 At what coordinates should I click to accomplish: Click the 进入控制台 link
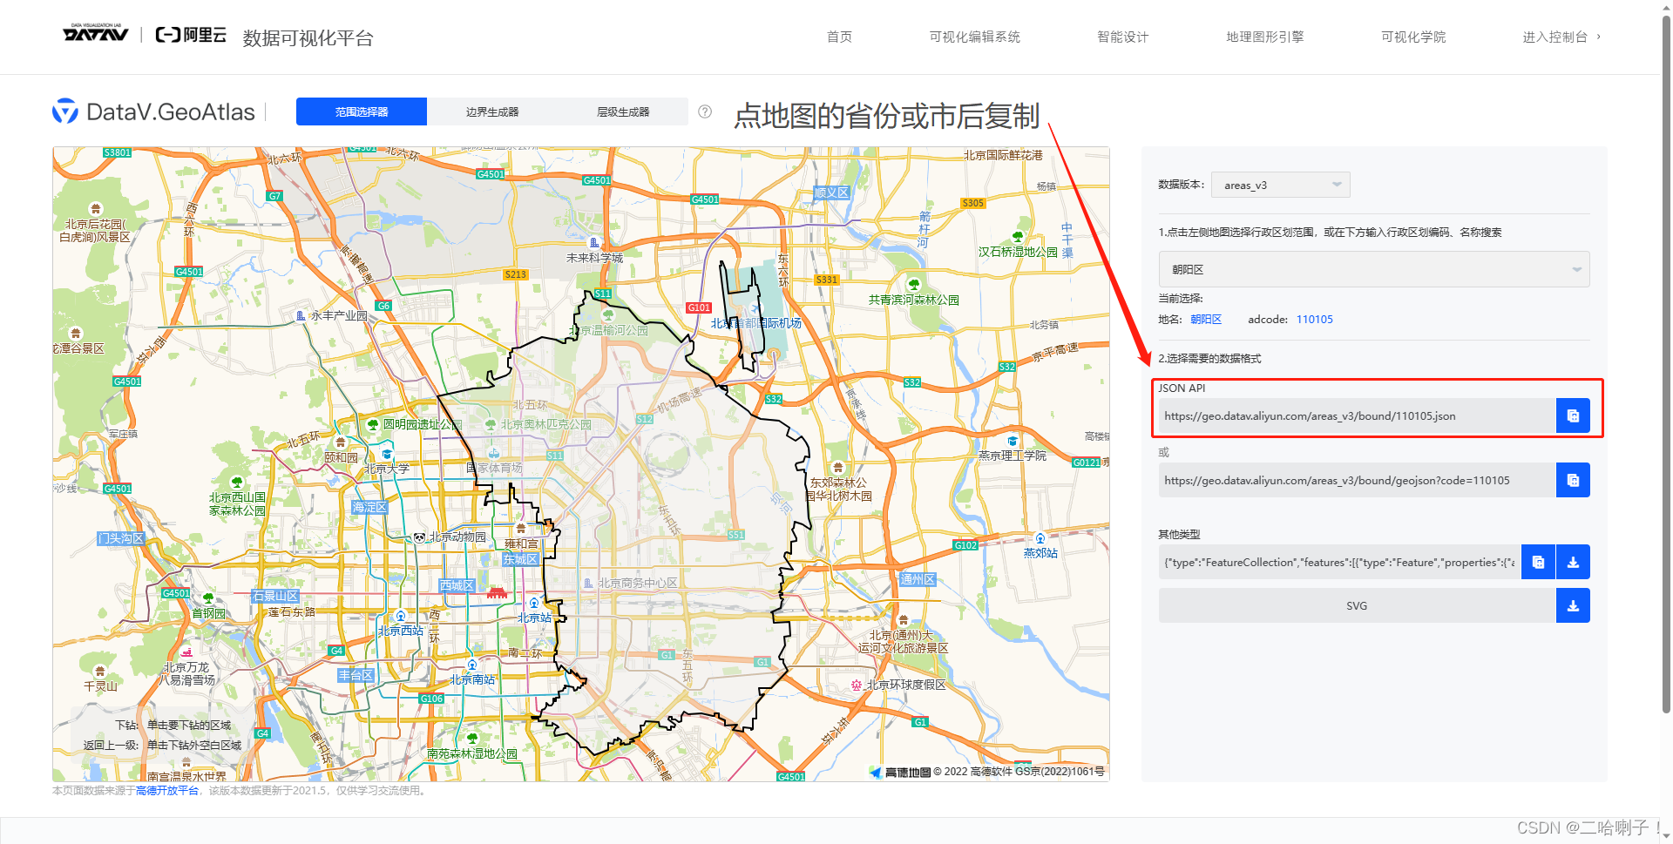[x=1561, y=37]
